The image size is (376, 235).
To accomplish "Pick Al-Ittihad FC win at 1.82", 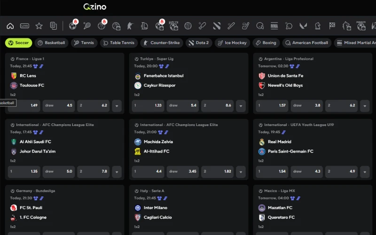I will point(217,172).
